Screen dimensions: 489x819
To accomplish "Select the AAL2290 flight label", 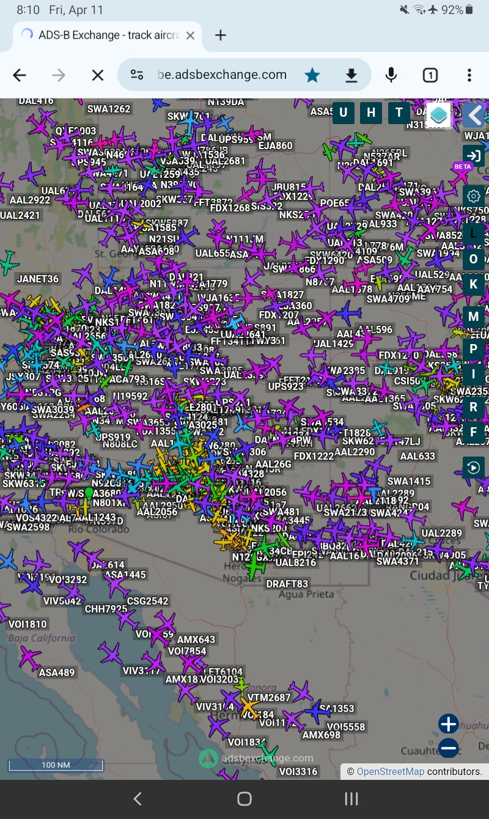I will pyautogui.click(x=355, y=452).
